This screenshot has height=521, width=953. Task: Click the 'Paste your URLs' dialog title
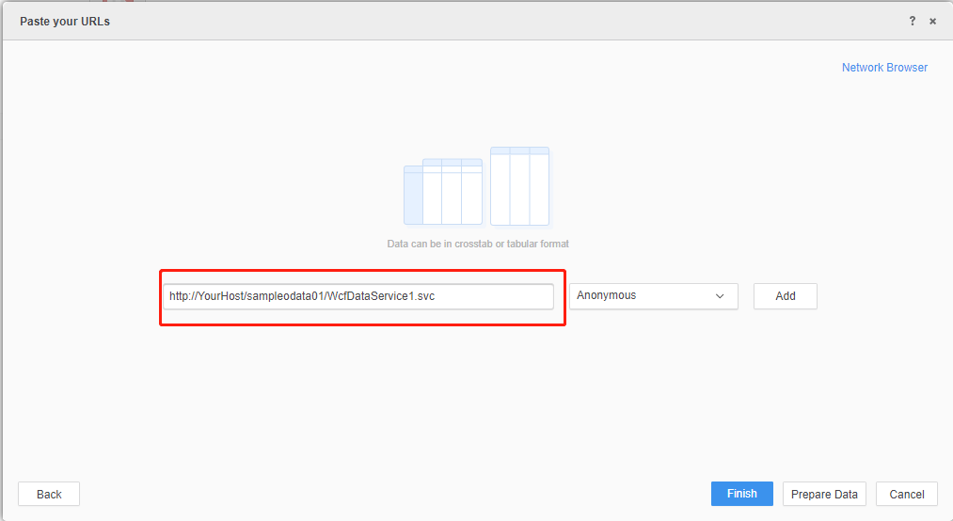[65, 21]
